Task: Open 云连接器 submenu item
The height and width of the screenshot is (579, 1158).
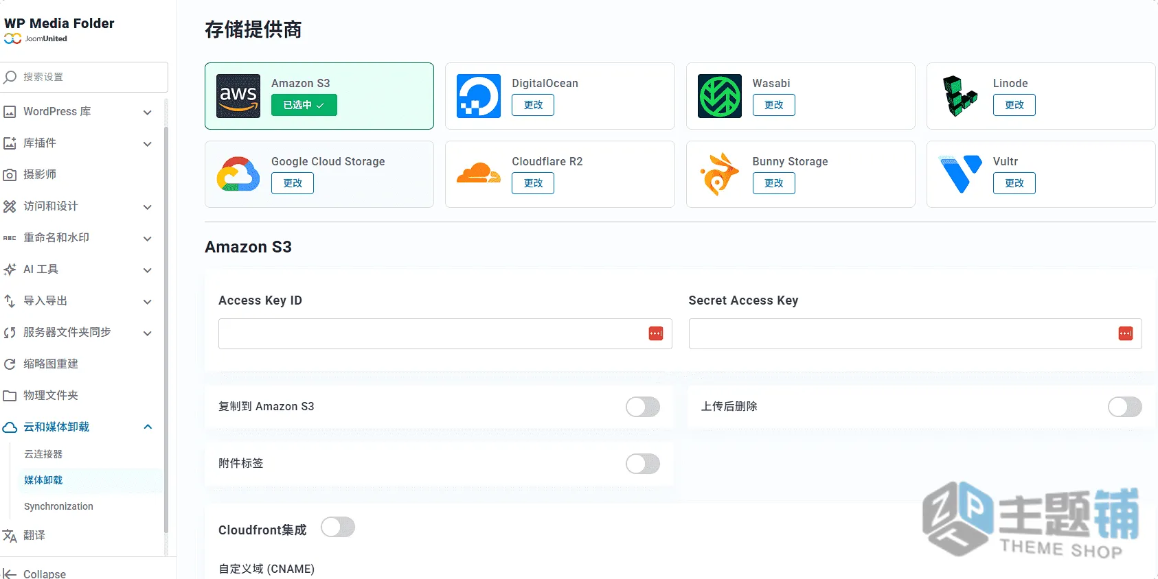Action: coord(43,454)
